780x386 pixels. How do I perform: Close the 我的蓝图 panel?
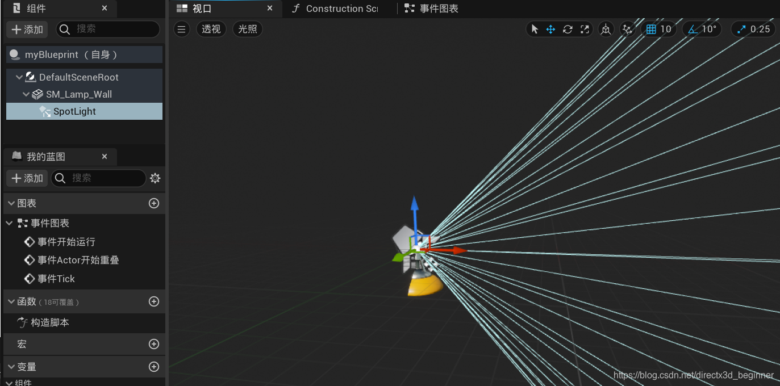click(x=105, y=157)
